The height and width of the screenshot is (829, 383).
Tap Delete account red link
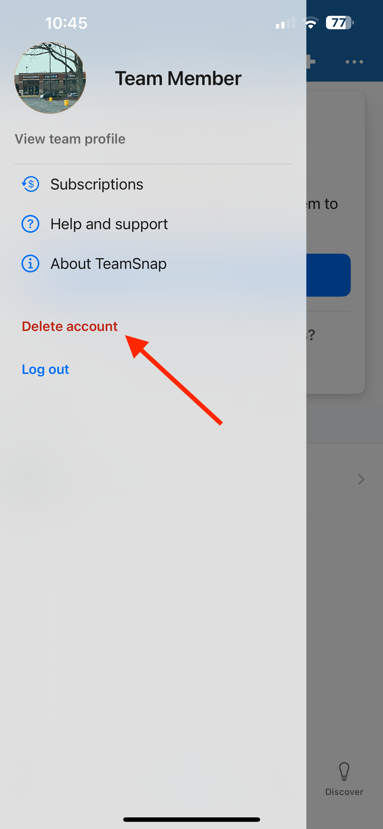click(x=70, y=326)
